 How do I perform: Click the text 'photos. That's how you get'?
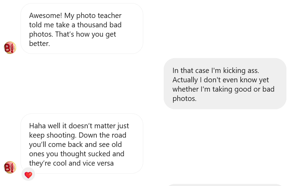click(x=72, y=34)
